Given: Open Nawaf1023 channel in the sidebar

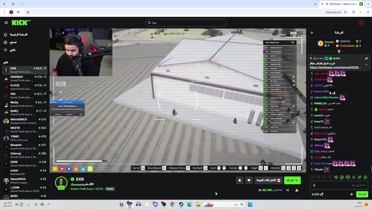Looking at the screenshot, I should (25, 181).
